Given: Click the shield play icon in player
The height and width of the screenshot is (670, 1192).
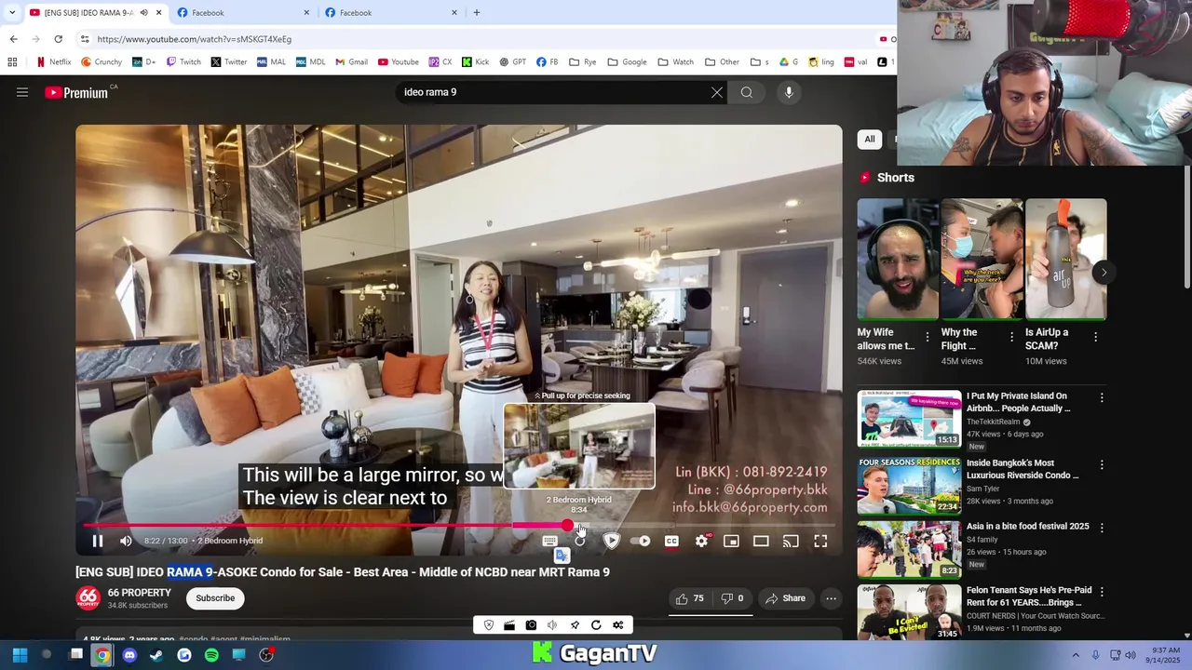Looking at the screenshot, I should (612, 541).
